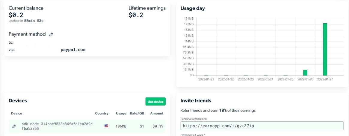The width and height of the screenshot is (349, 136).
Task: Click the 2022-01-27 usage bar
Action: click(x=325, y=49)
